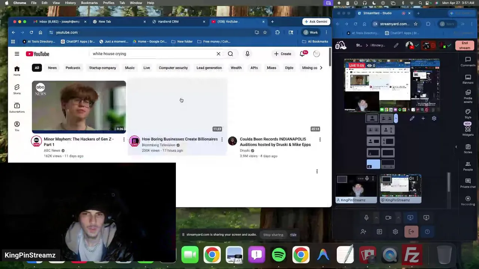Open YouTube account avatar menu

coord(317,54)
